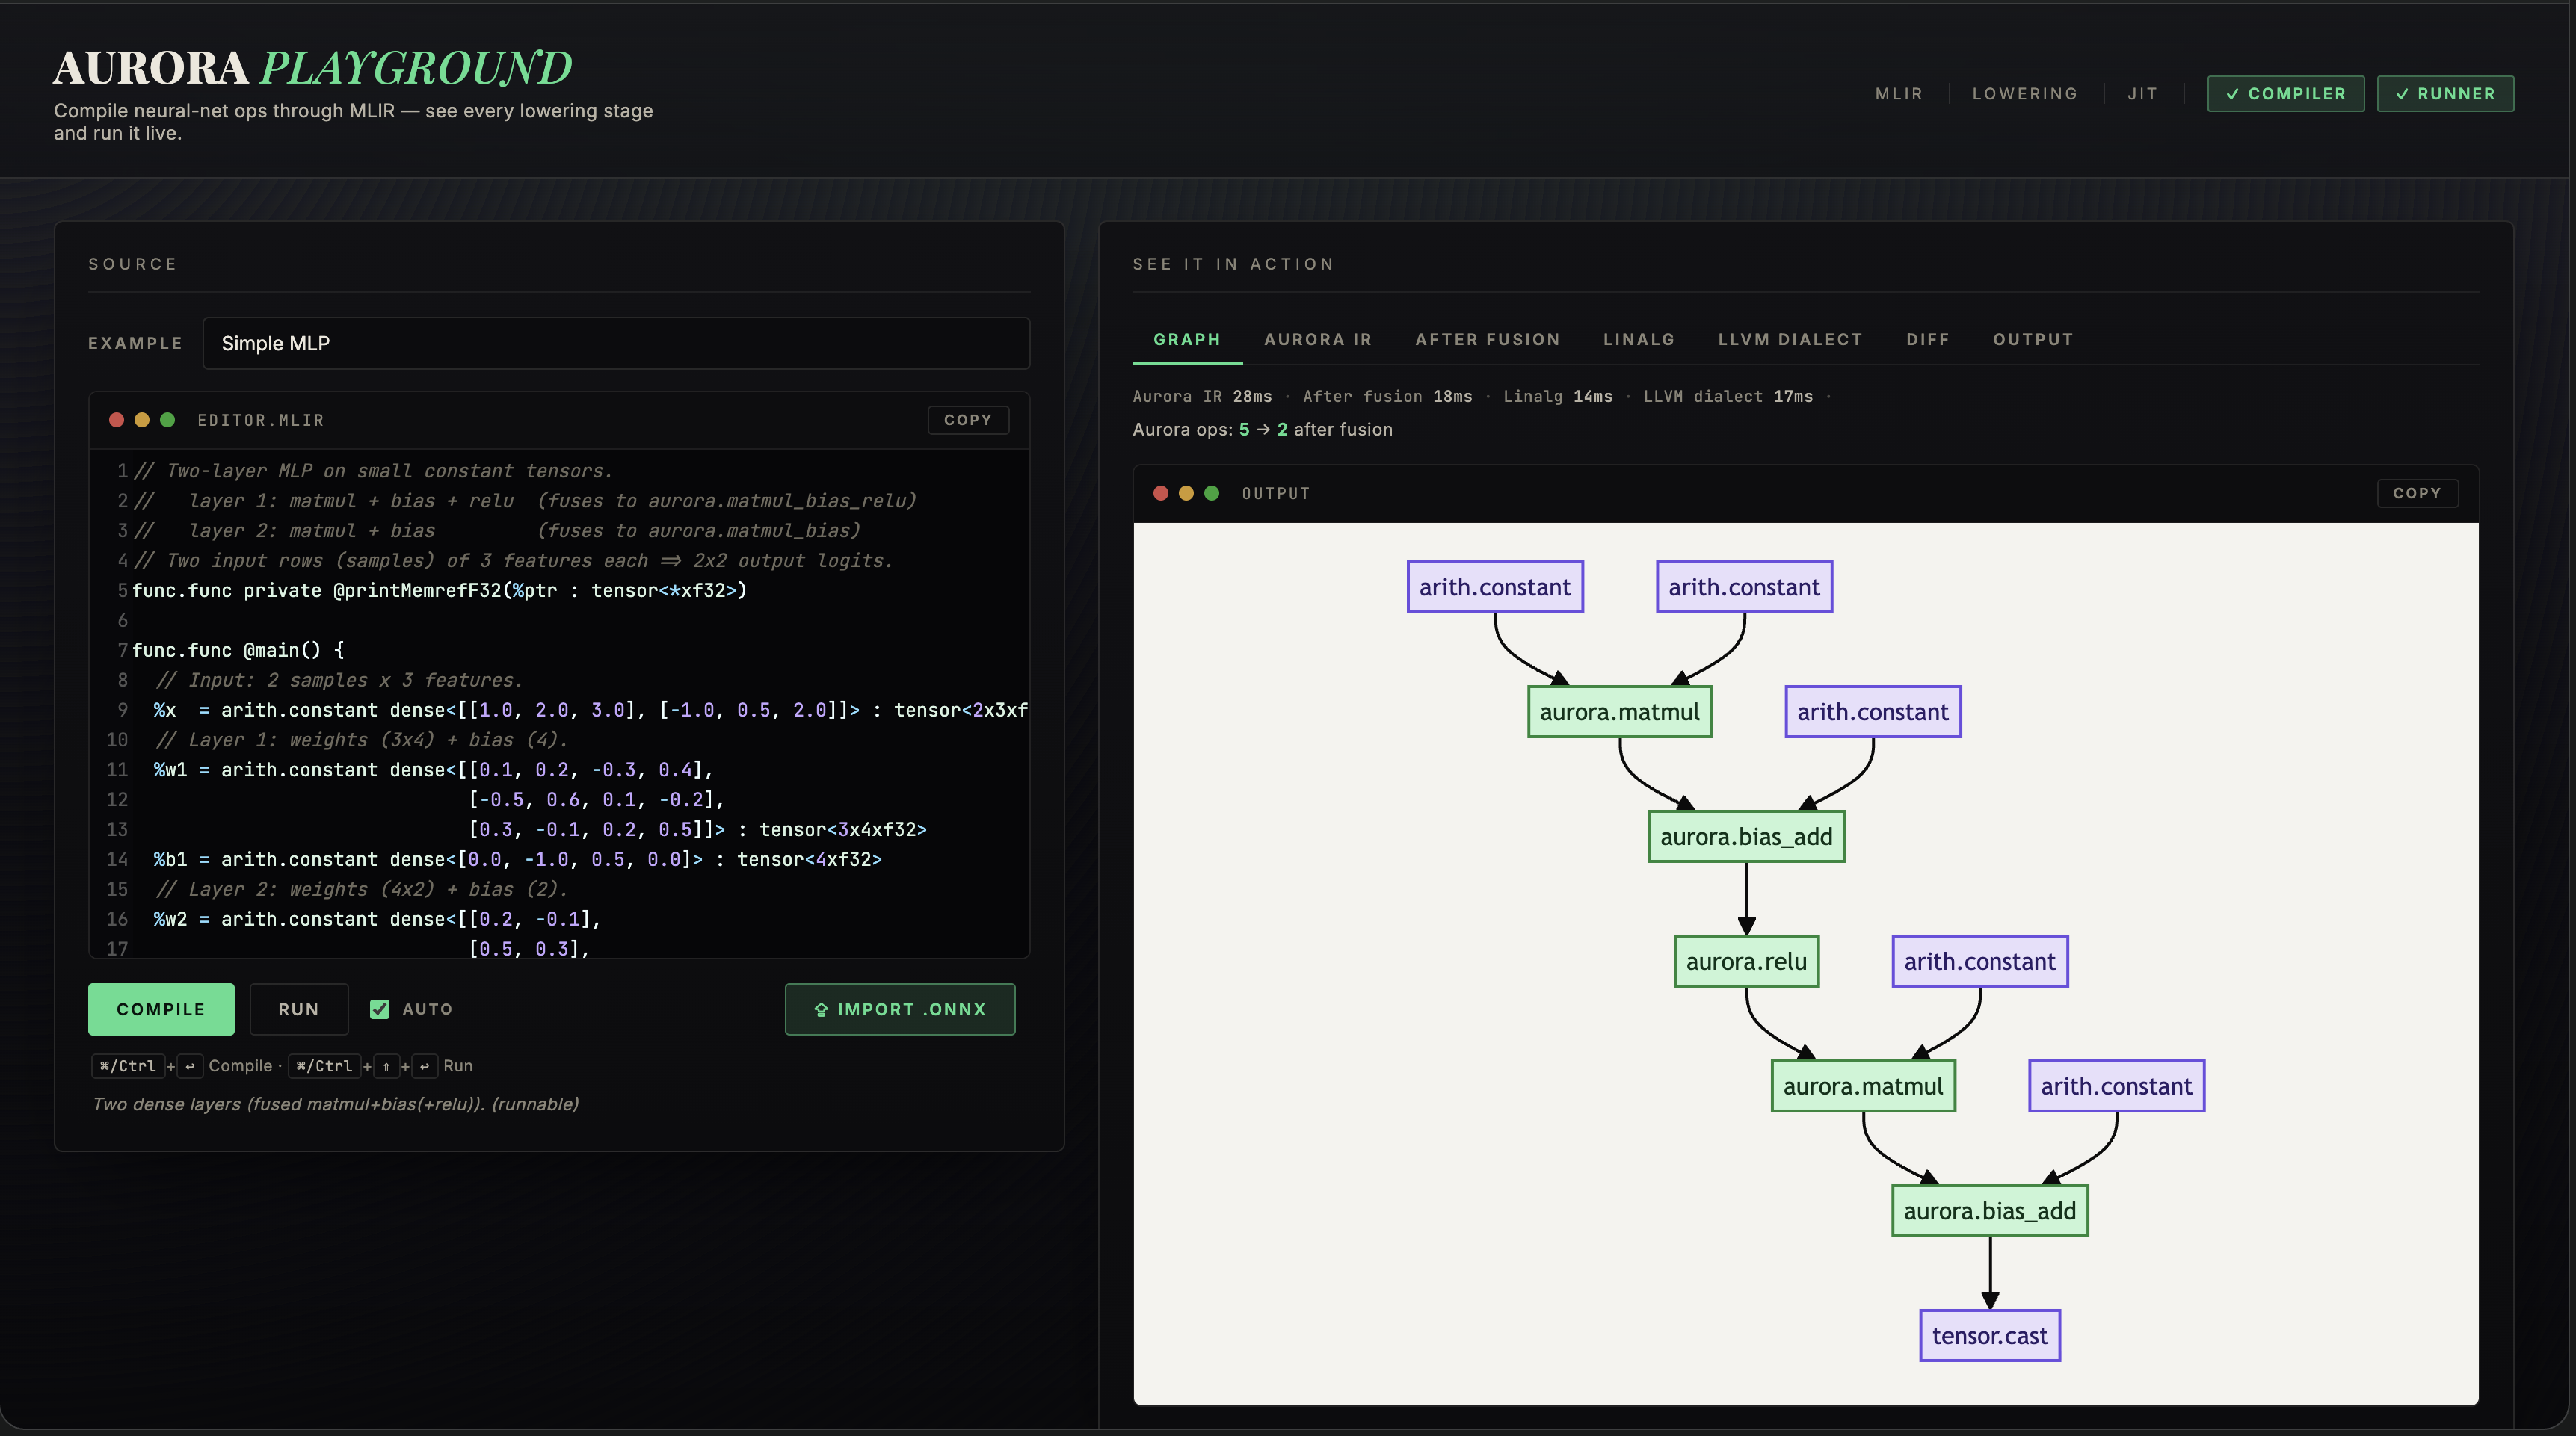The width and height of the screenshot is (2576, 1436).
Task: Select the LLVM DIALECT tab
Action: tap(1790, 340)
